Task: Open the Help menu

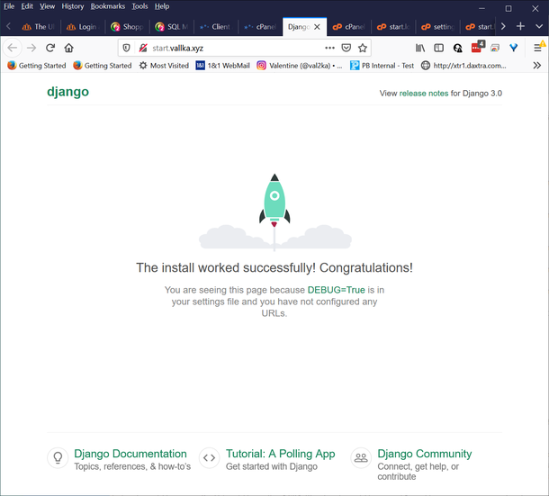Action: click(x=162, y=6)
